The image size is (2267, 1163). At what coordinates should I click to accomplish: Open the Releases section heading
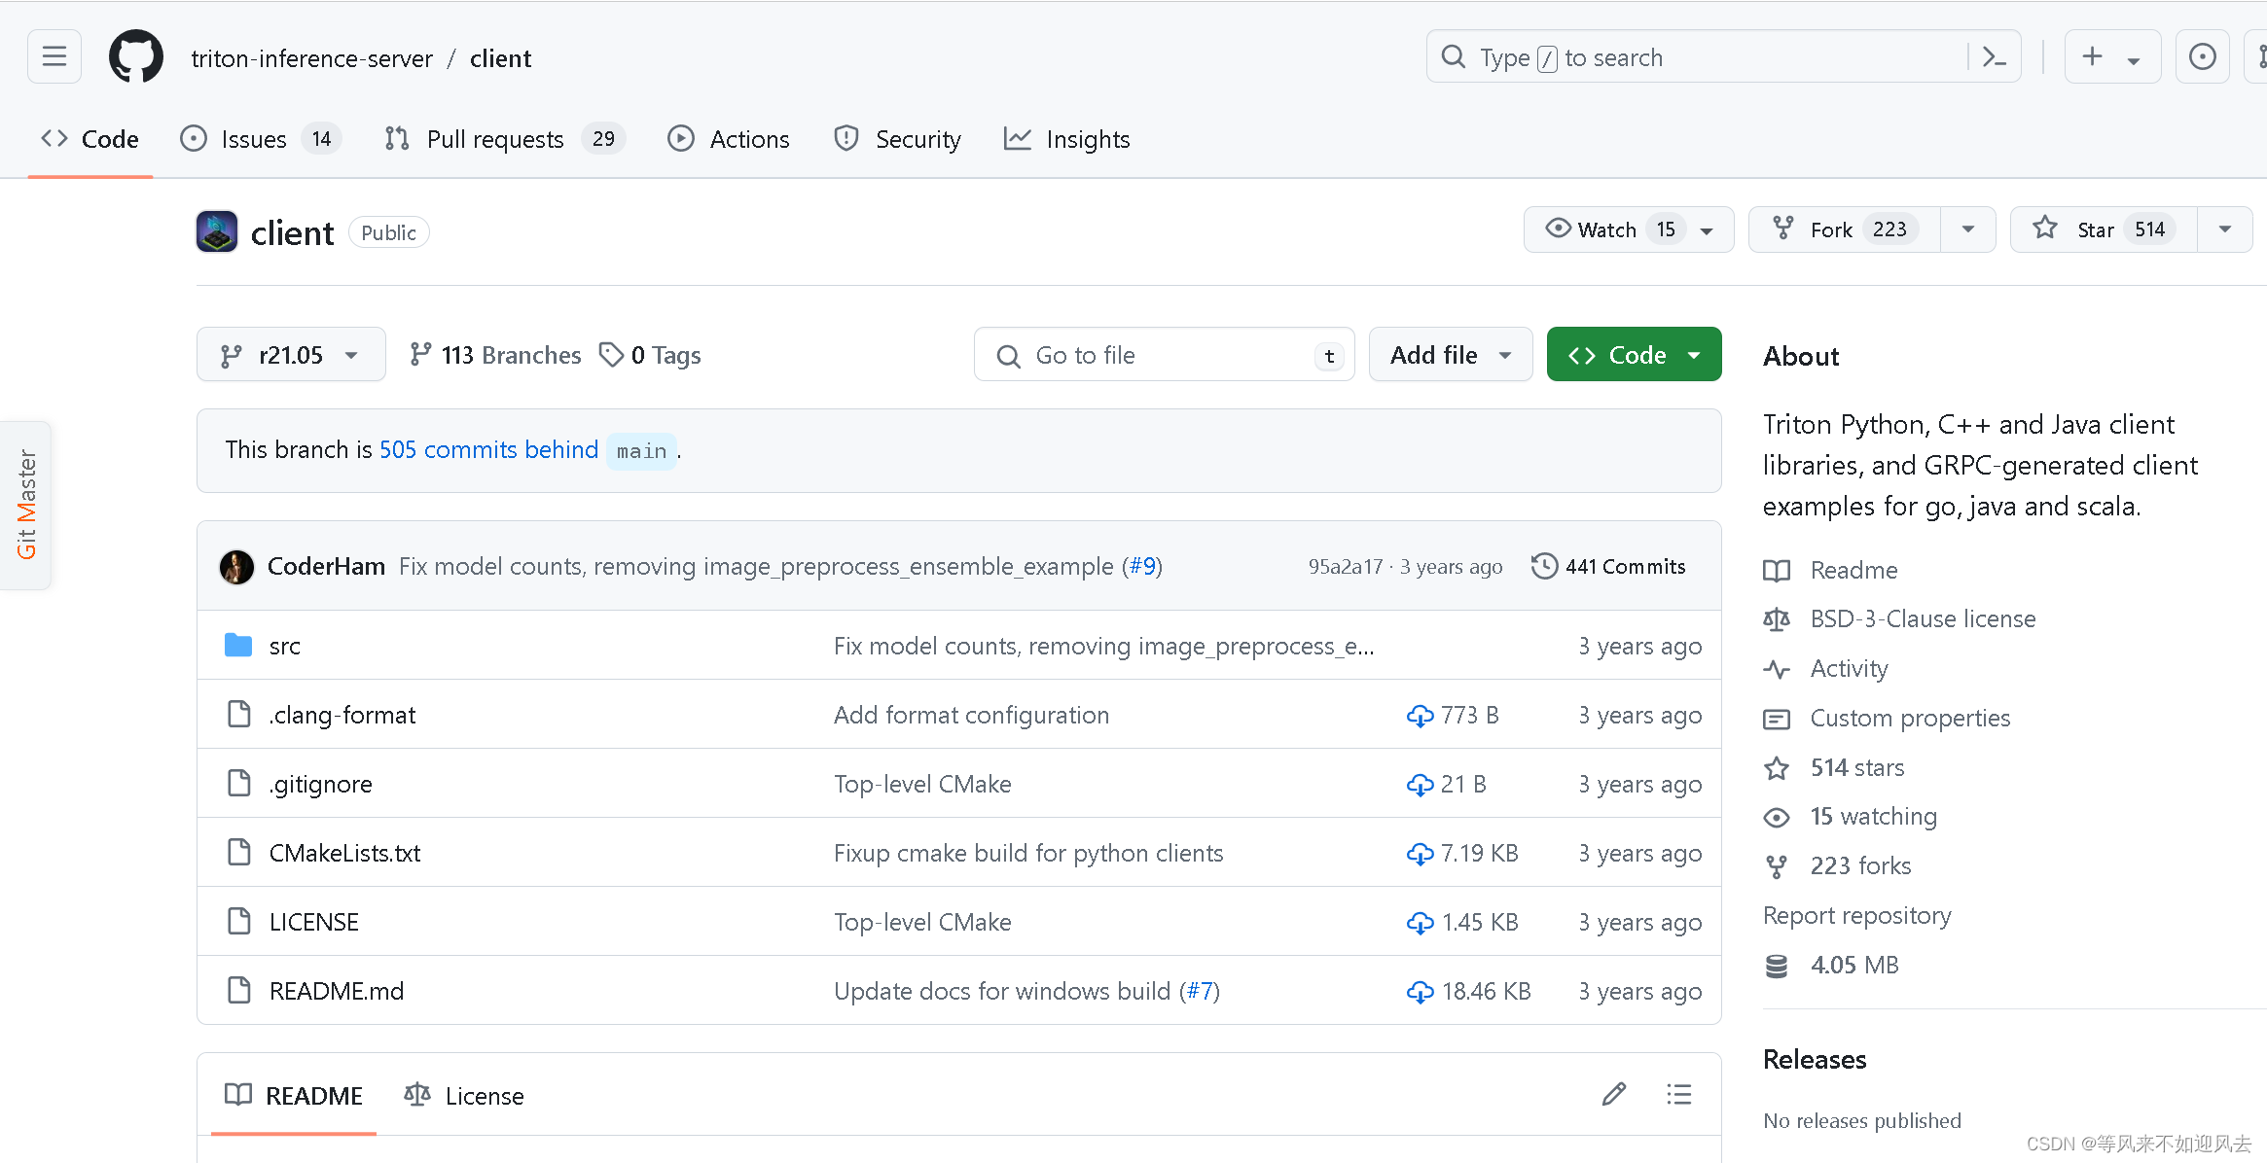click(x=1815, y=1059)
